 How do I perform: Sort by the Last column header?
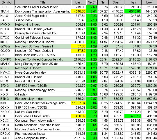(x=78, y=2)
